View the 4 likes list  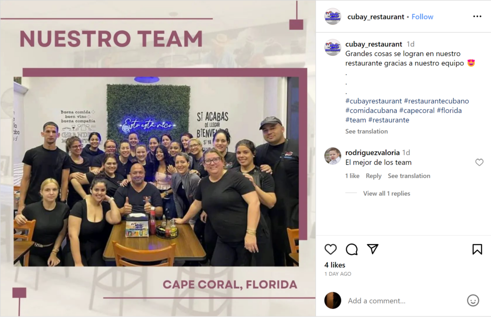tap(335, 265)
